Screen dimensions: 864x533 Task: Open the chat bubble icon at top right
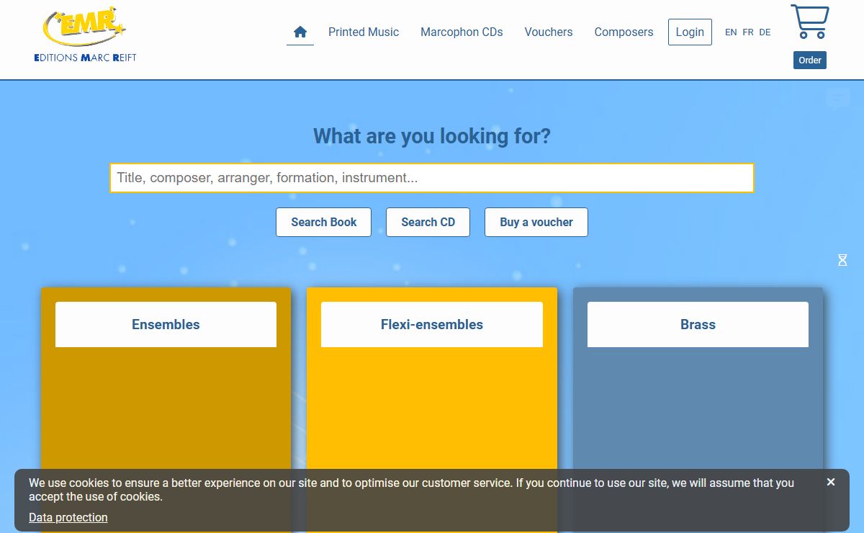pos(838,98)
